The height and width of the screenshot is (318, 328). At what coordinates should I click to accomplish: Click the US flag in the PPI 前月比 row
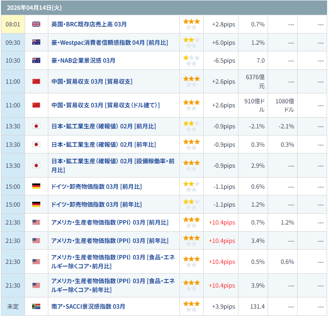click(36, 222)
